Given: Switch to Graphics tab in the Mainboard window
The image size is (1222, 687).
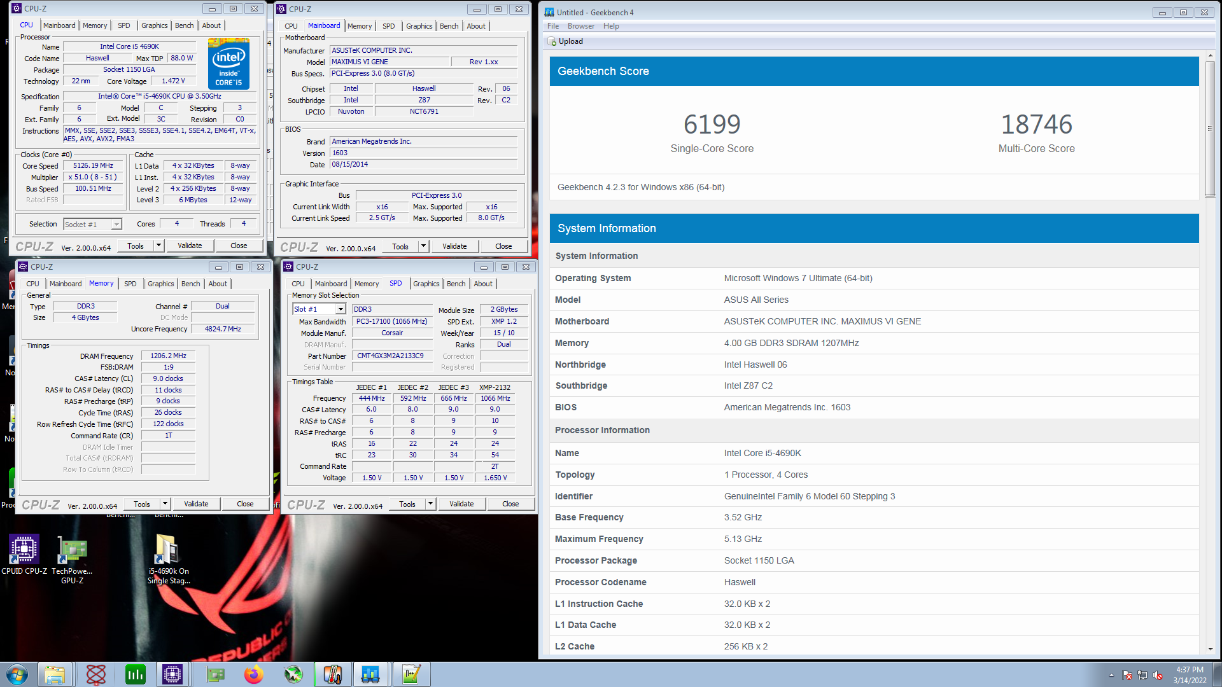Looking at the screenshot, I should 419,26.
